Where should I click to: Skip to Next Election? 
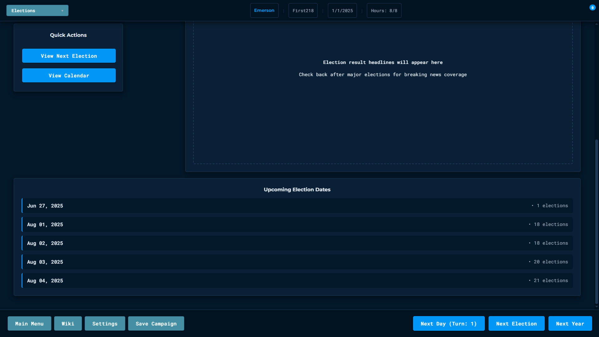pos(516,324)
